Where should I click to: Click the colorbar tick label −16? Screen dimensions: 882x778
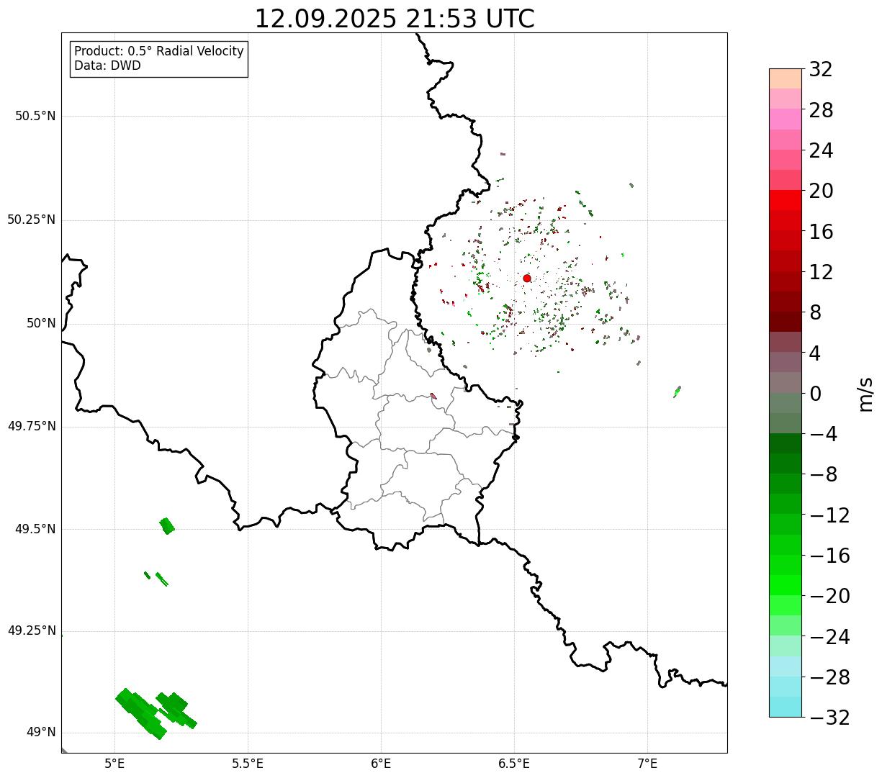(x=829, y=556)
